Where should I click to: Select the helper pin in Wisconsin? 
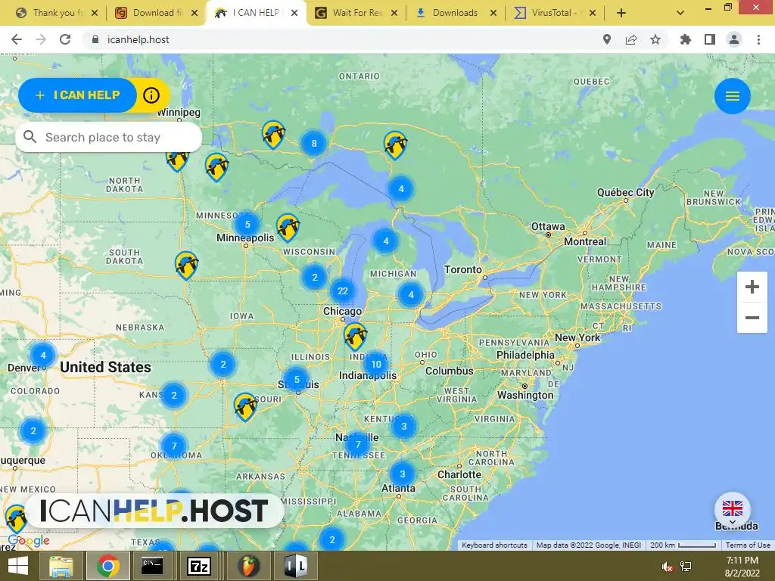point(288,227)
